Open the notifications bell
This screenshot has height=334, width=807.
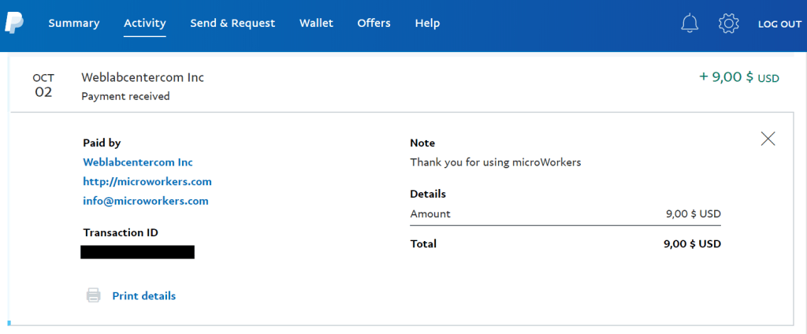[x=690, y=24]
